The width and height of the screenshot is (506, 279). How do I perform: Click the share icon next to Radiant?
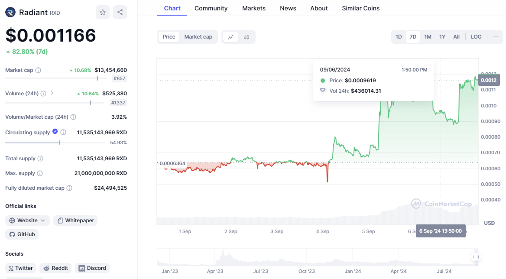click(120, 12)
